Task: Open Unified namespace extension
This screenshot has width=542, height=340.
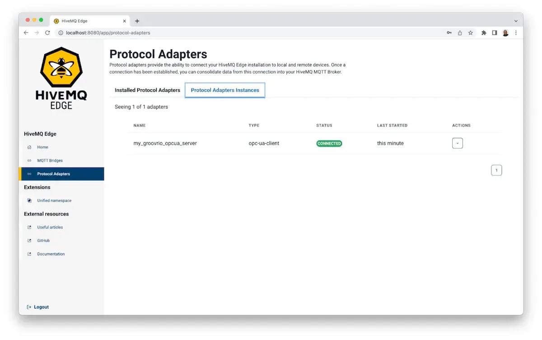Action: point(54,200)
